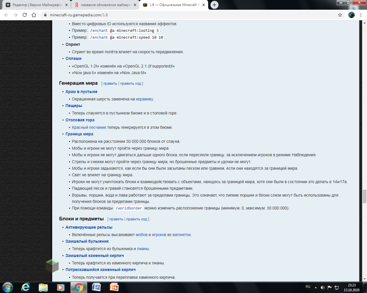Open Windows Explorer from the taskbar
Screen dimensions: 367x293
tap(43, 287)
